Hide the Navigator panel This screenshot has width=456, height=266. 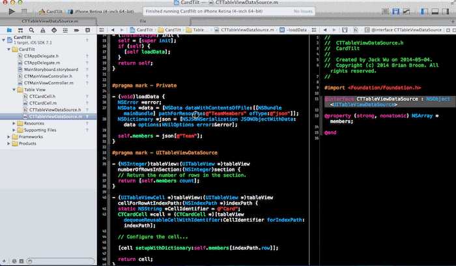click(424, 11)
